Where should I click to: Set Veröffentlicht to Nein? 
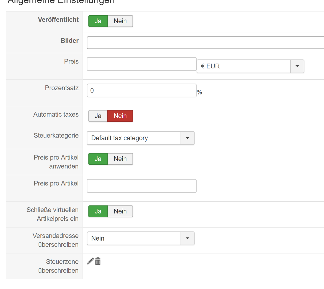point(120,21)
